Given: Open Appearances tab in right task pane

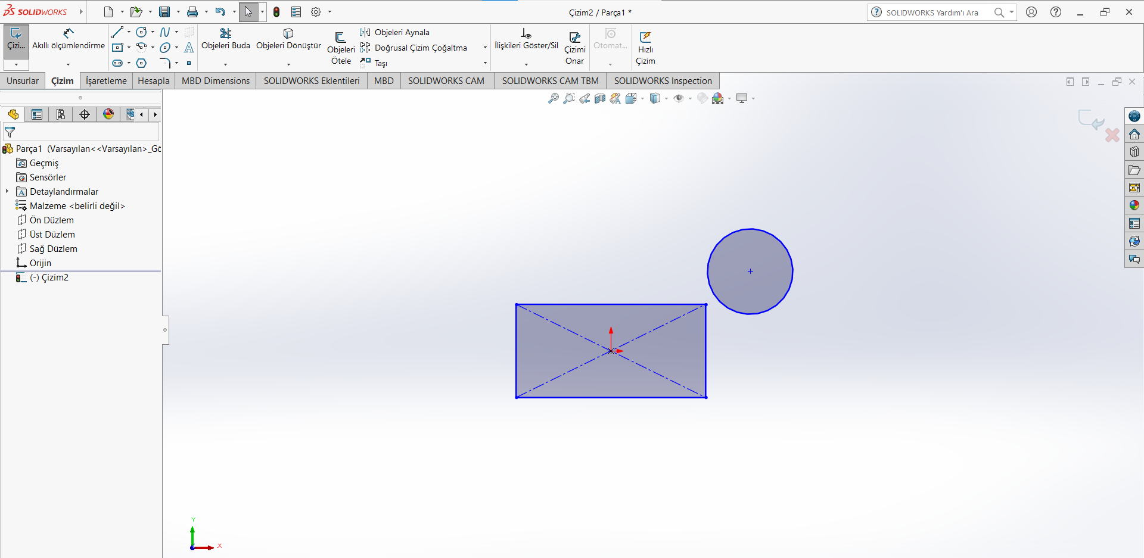Looking at the screenshot, I should (x=1134, y=205).
